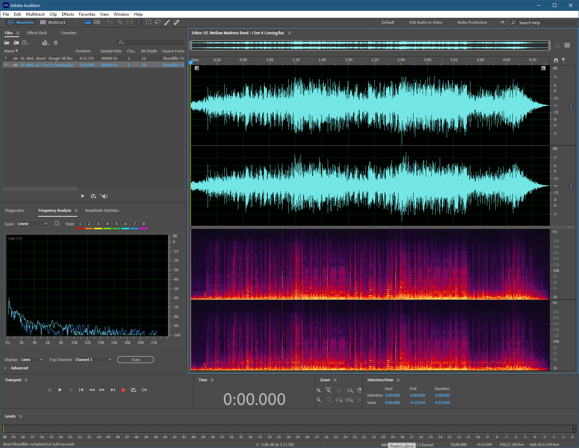Click the red Record button
Viewport: 579px width, 448px height.
pos(123,390)
